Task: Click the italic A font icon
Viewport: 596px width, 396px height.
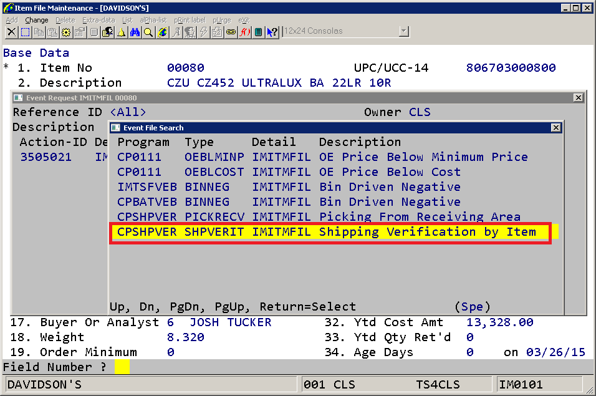Action: (176, 32)
